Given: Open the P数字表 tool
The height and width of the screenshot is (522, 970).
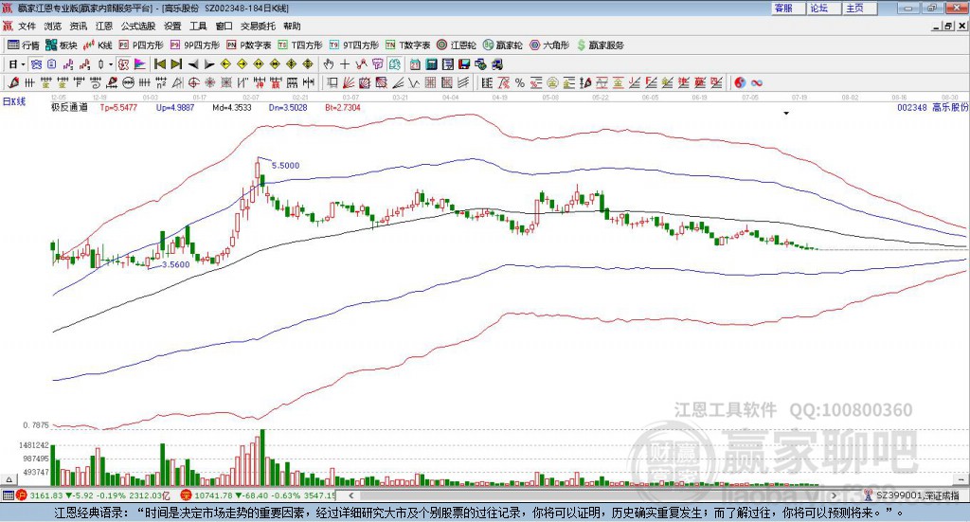Looking at the screenshot, I should click(249, 45).
